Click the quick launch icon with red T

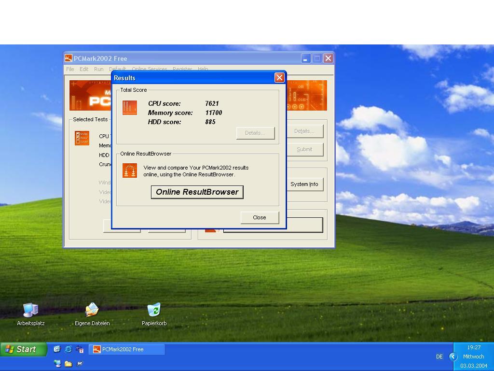point(80,349)
